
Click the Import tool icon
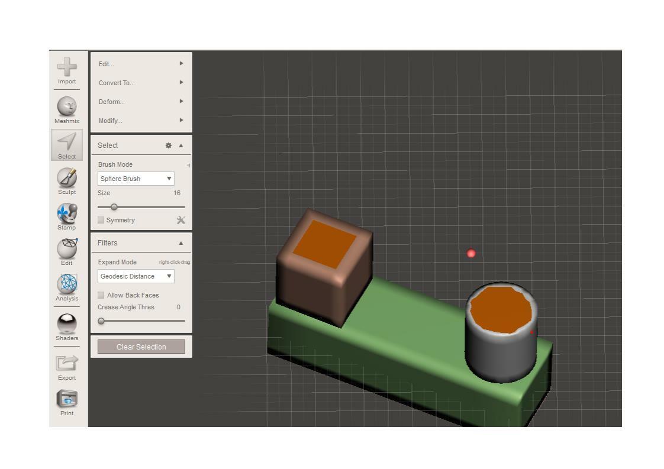(67, 67)
